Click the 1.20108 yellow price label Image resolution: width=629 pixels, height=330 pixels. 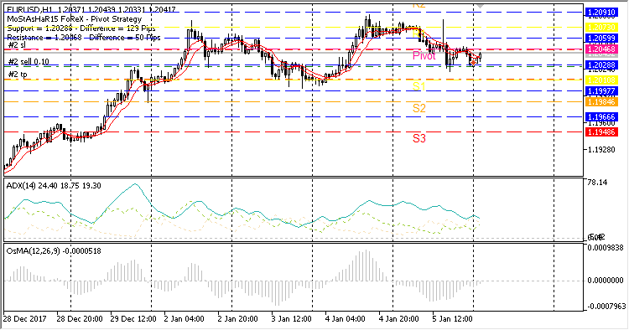(601, 80)
